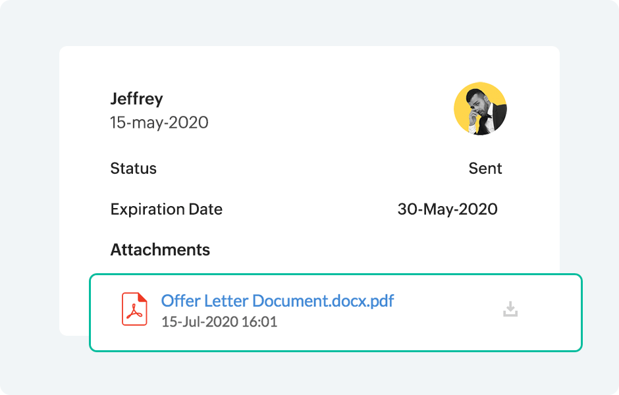
Task: Select the 15-may-2020 date under Jeffrey
Action: 159,122
